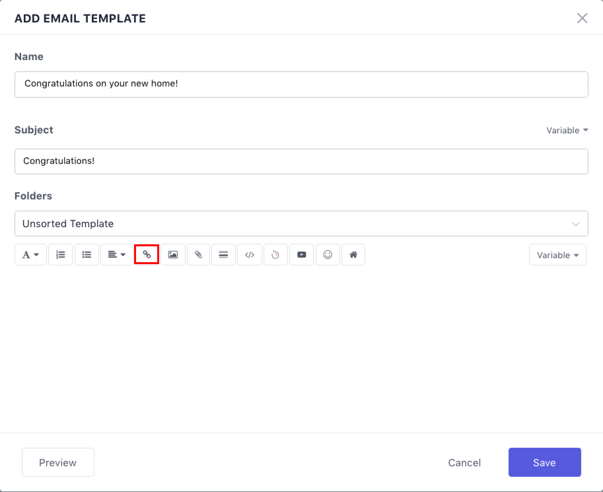Save the email template

point(544,462)
